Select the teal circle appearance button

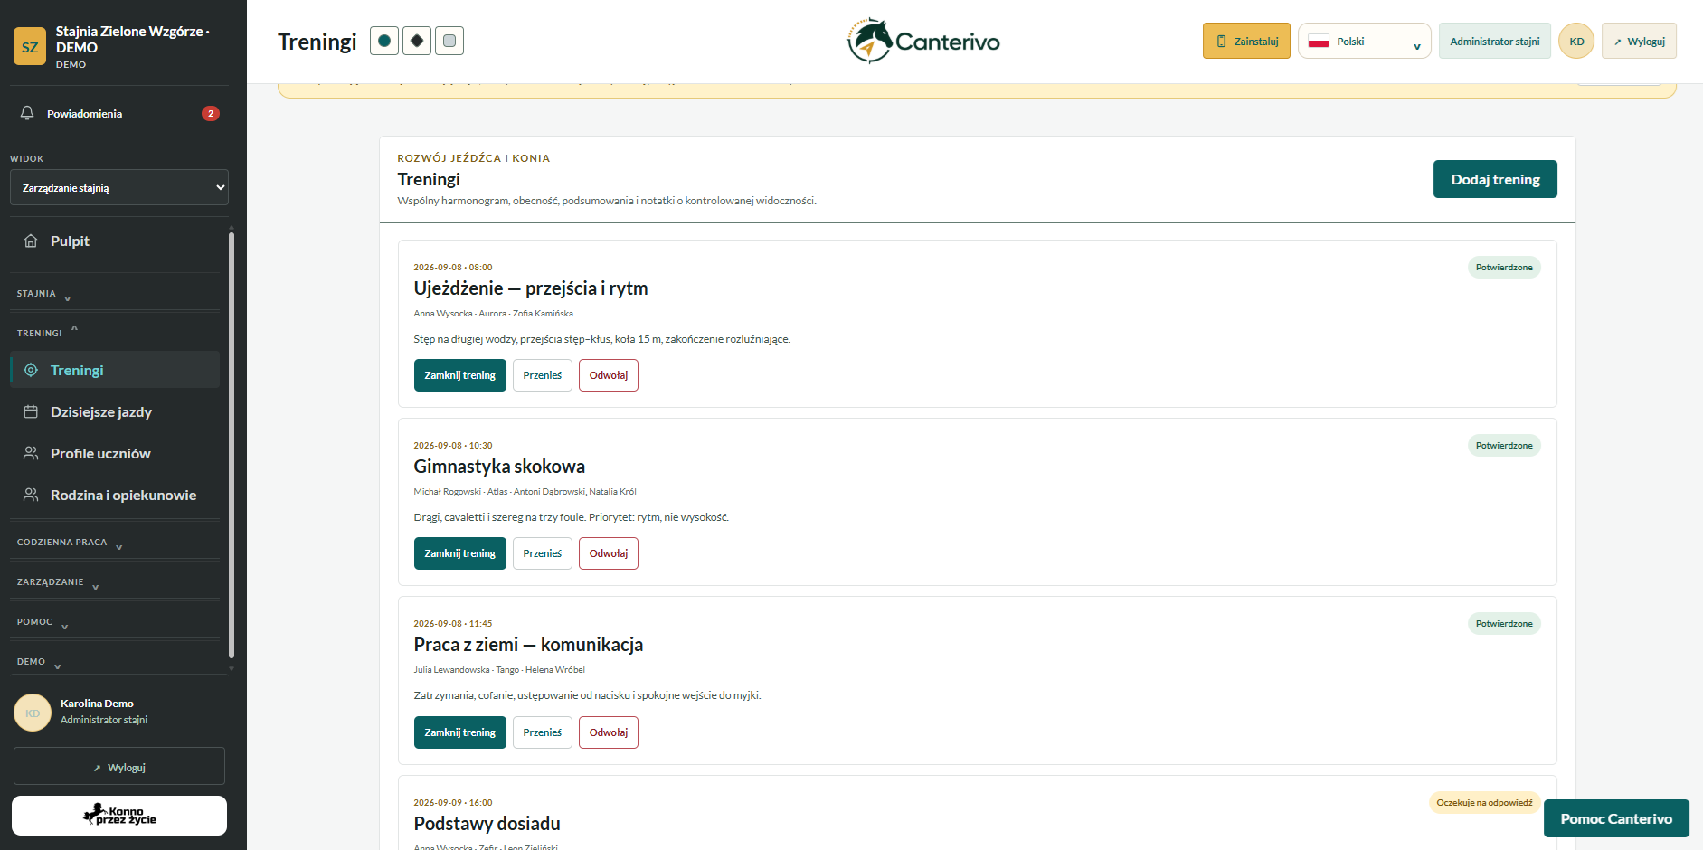coord(384,41)
